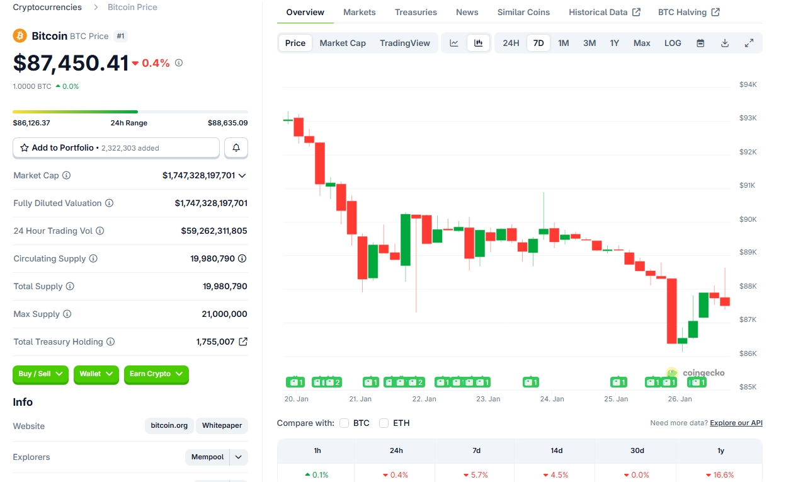Select the candlestick chart icon
The image size is (786, 482).
pyautogui.click(x=479, y=43)
